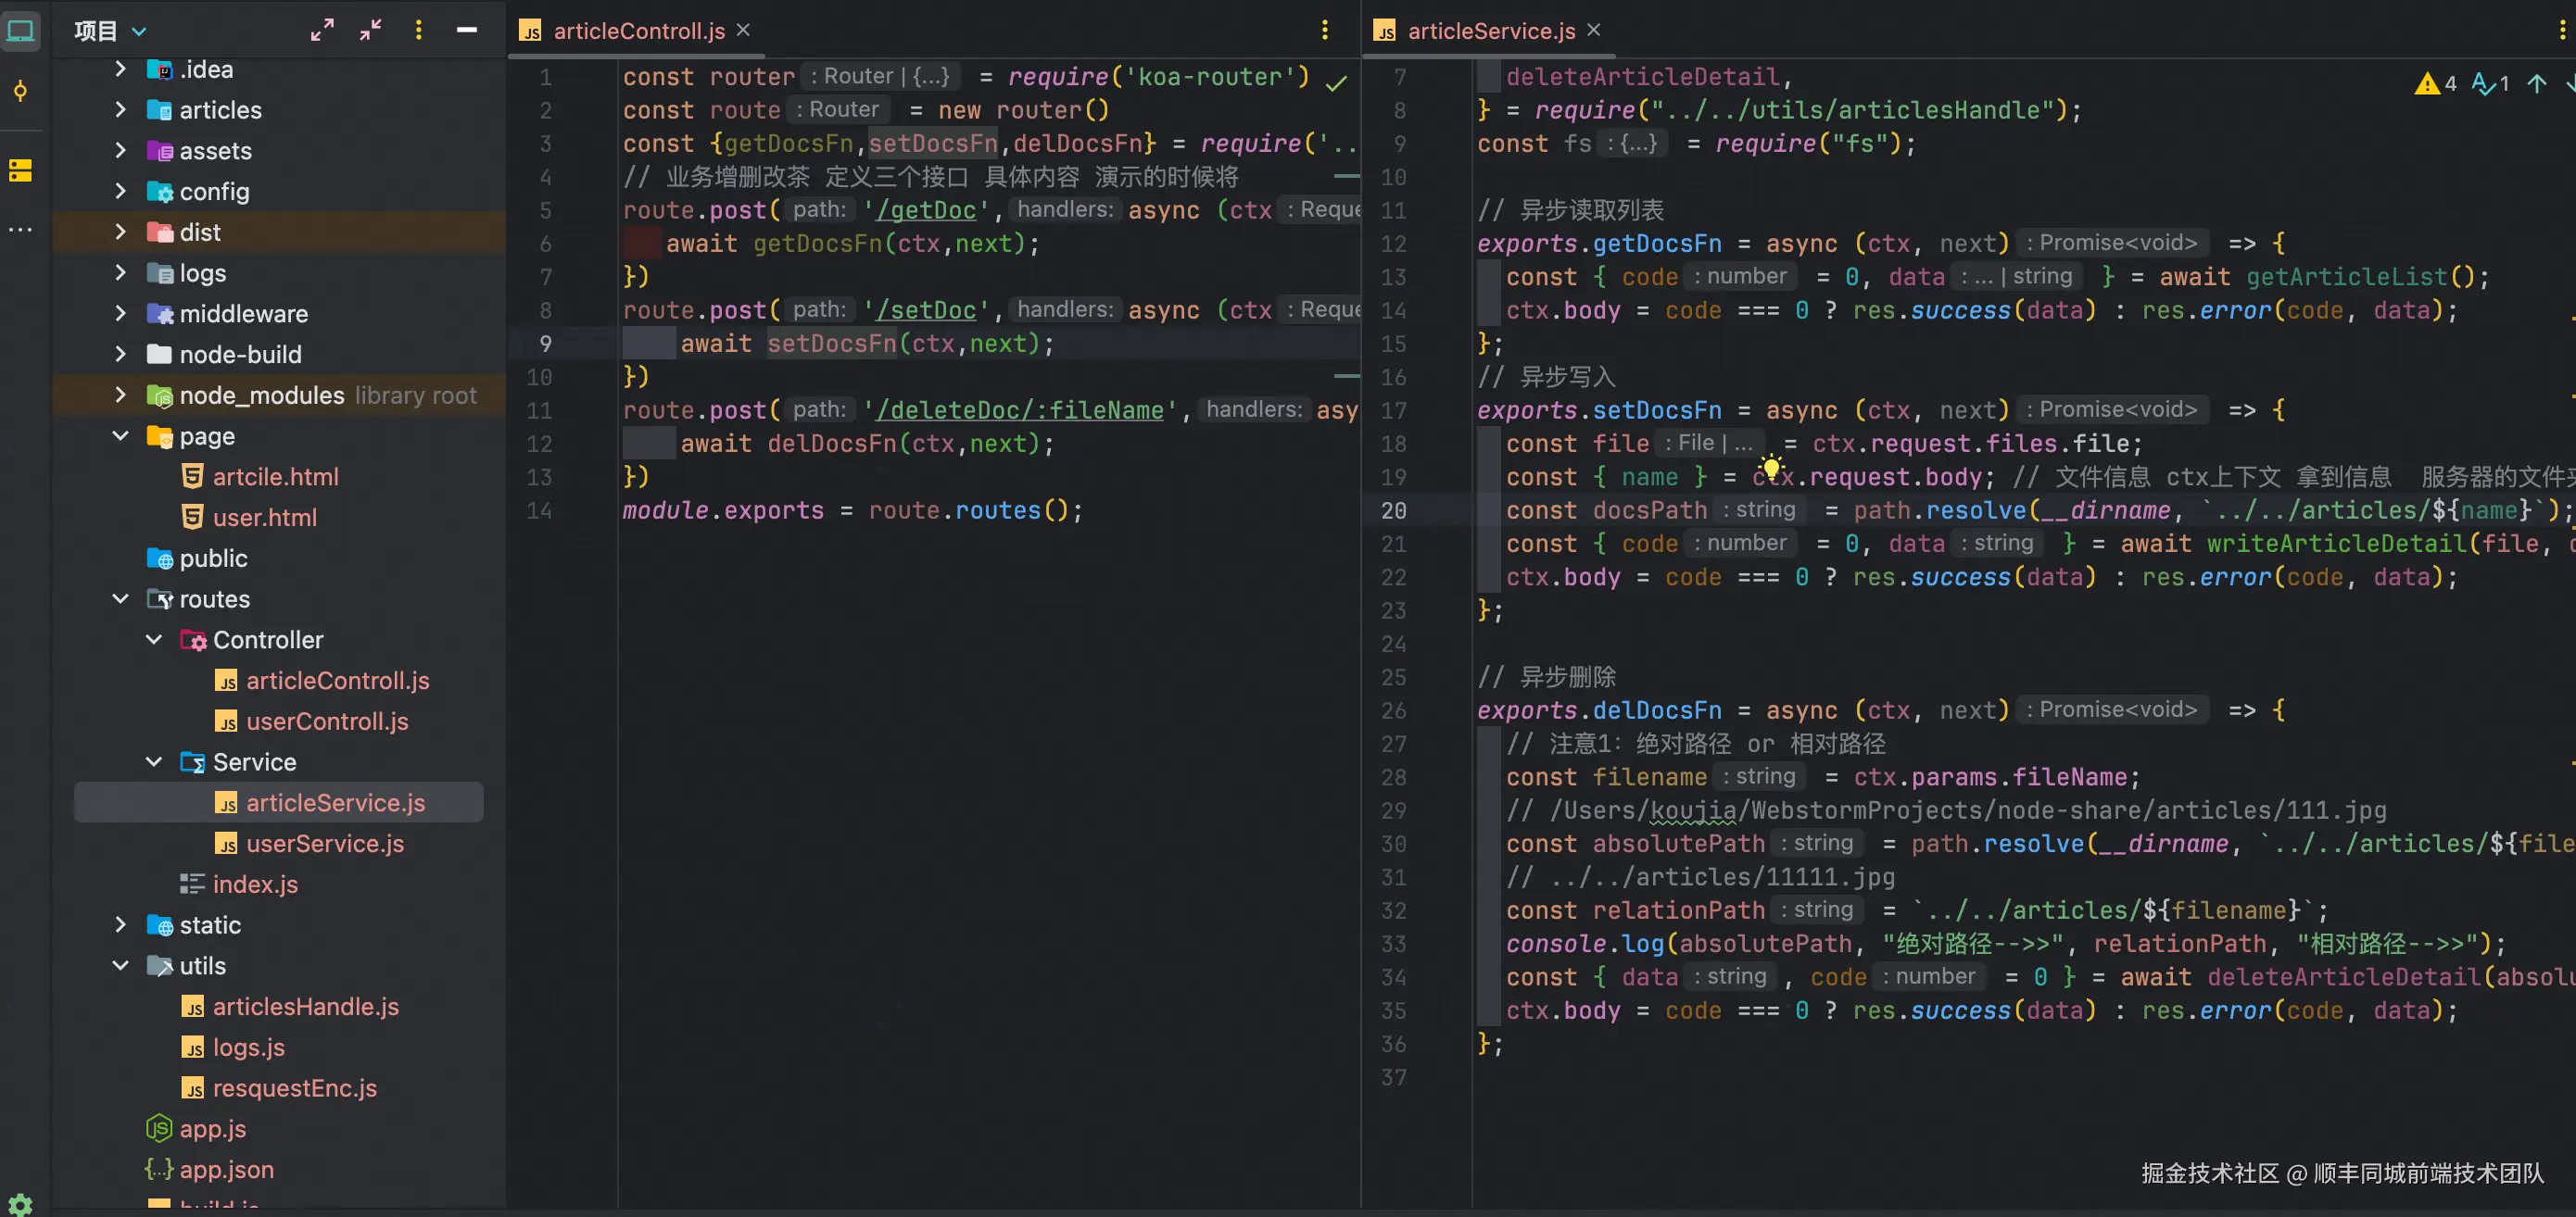The width and height of the screenshot is (2576, 1217).
Task: Click the warnings indicator showing 4
Action: (2436, 84)
